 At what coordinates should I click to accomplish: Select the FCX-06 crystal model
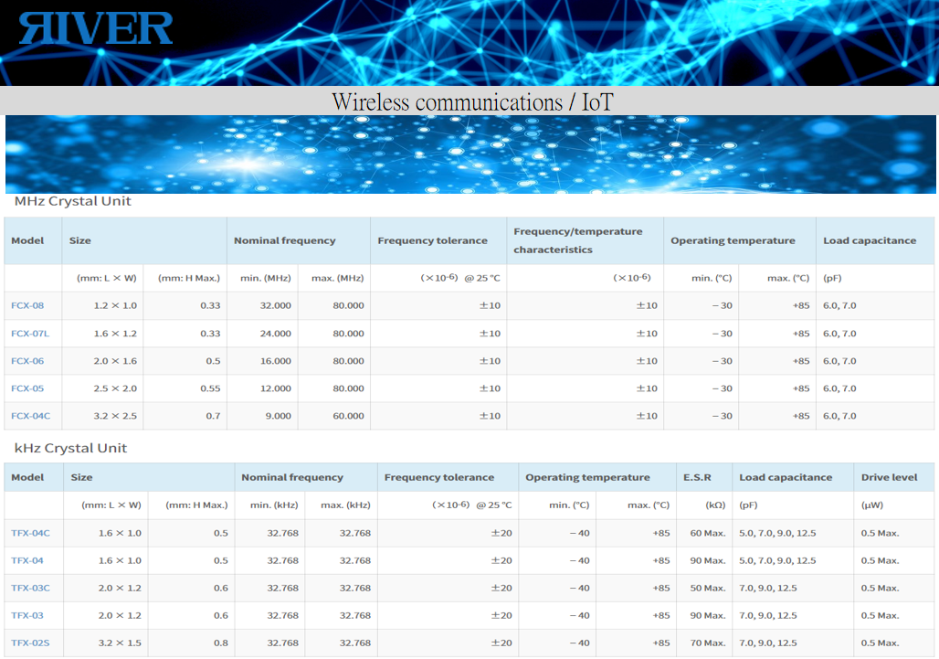click(x=27, y=361)
